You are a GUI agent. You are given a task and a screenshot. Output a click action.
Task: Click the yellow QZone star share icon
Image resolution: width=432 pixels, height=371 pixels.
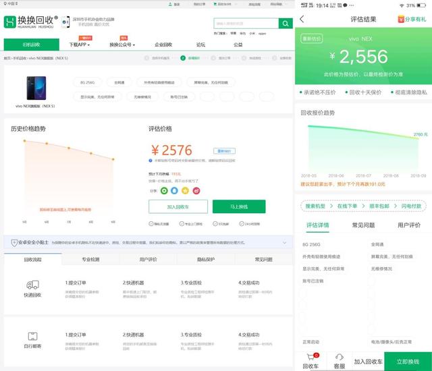(x=185, y=190)
